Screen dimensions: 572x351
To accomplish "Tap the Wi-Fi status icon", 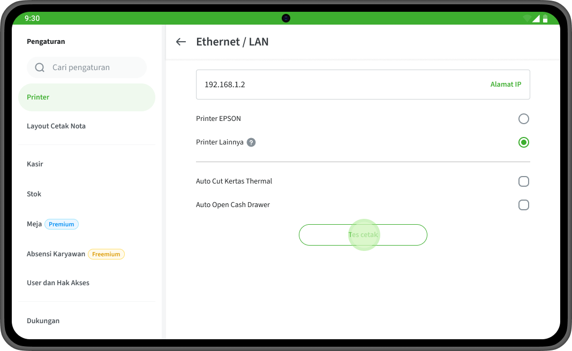I will (527, 18).
